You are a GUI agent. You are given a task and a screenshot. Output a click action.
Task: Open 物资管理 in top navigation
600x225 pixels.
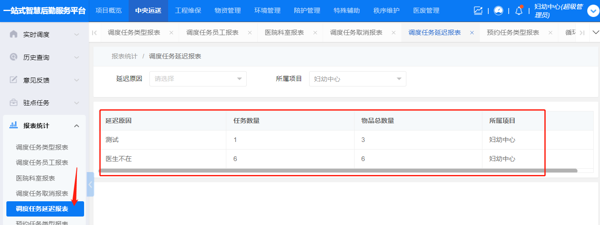tap(228, 11)
